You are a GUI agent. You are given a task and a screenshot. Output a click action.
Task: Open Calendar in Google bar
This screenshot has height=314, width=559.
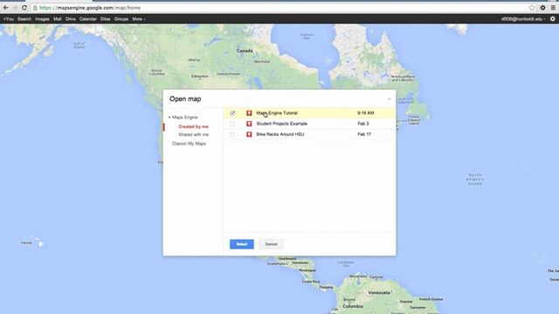coord(87,19)
